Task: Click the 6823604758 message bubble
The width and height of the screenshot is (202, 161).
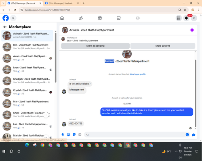Action: pos(76,124)
